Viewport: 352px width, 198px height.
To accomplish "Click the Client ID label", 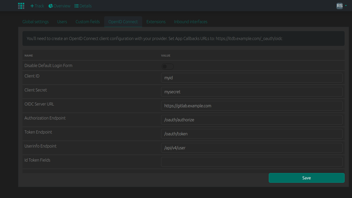I will pyautogui.click(x=32, y=76).
